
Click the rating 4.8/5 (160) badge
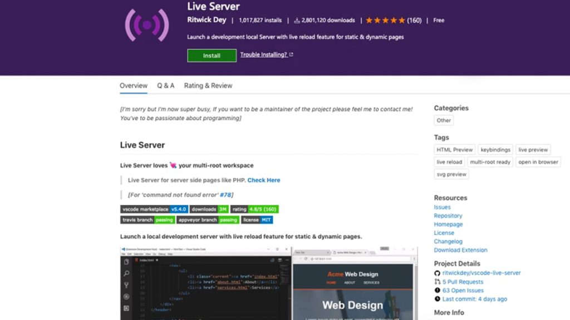254,209
